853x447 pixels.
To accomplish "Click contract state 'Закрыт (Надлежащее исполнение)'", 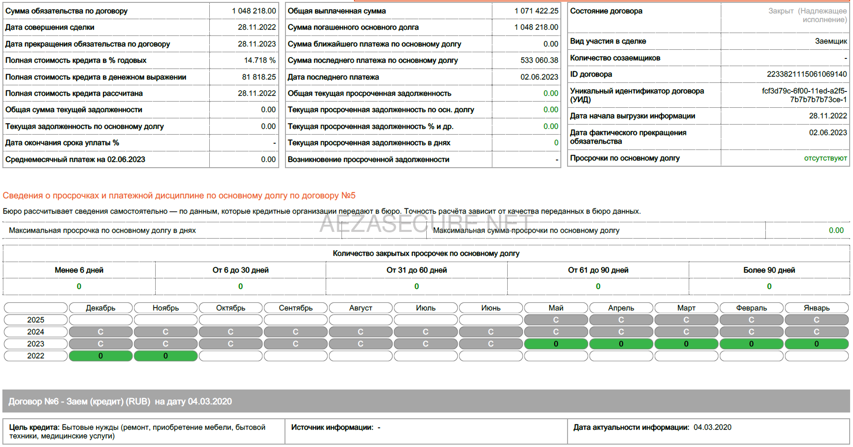I will (808, 15).
